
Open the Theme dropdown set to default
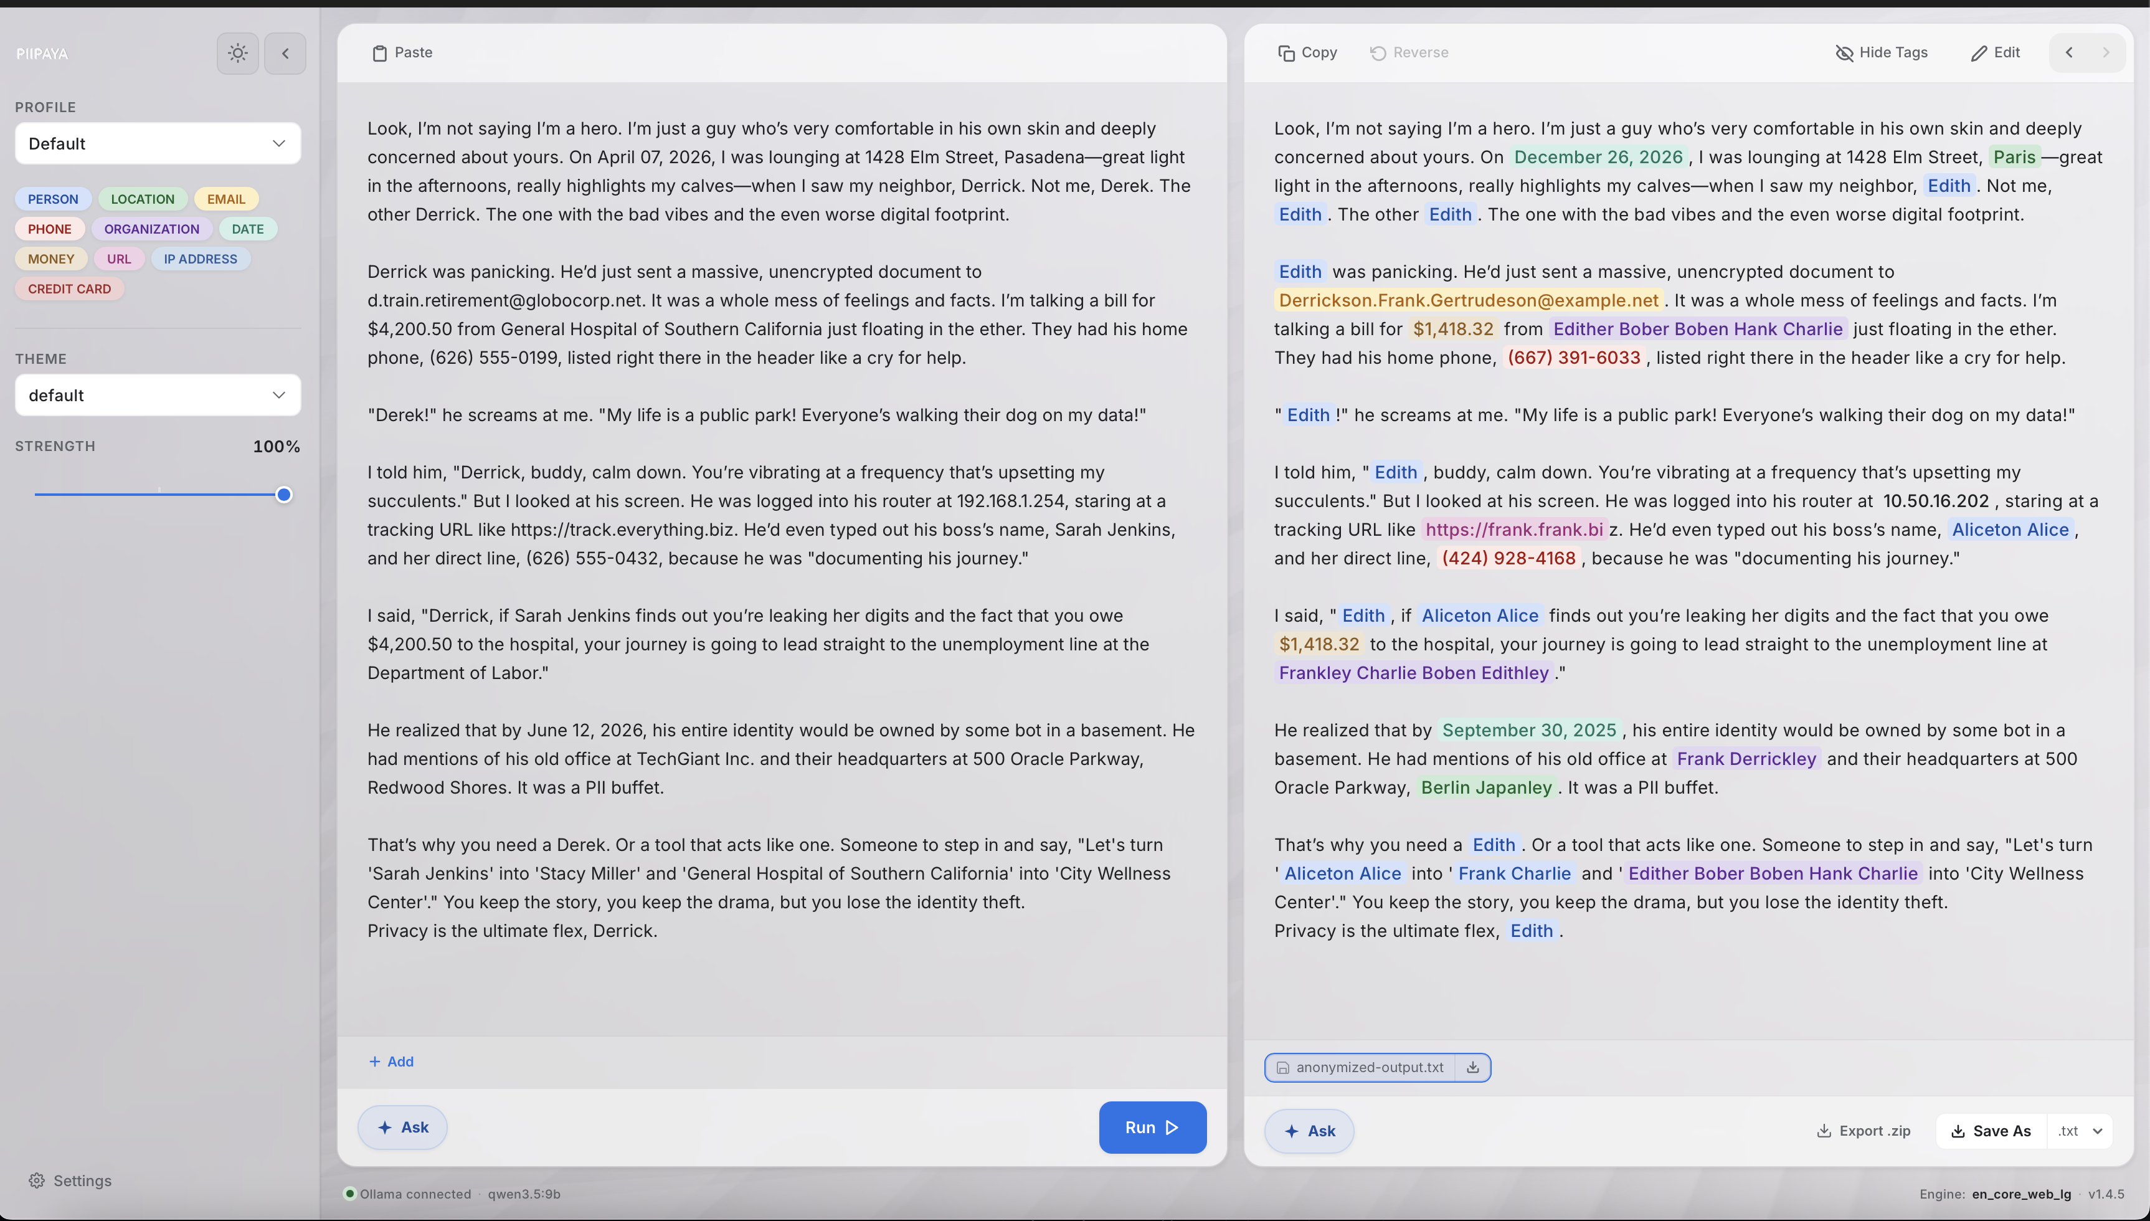tap(158, 395)
